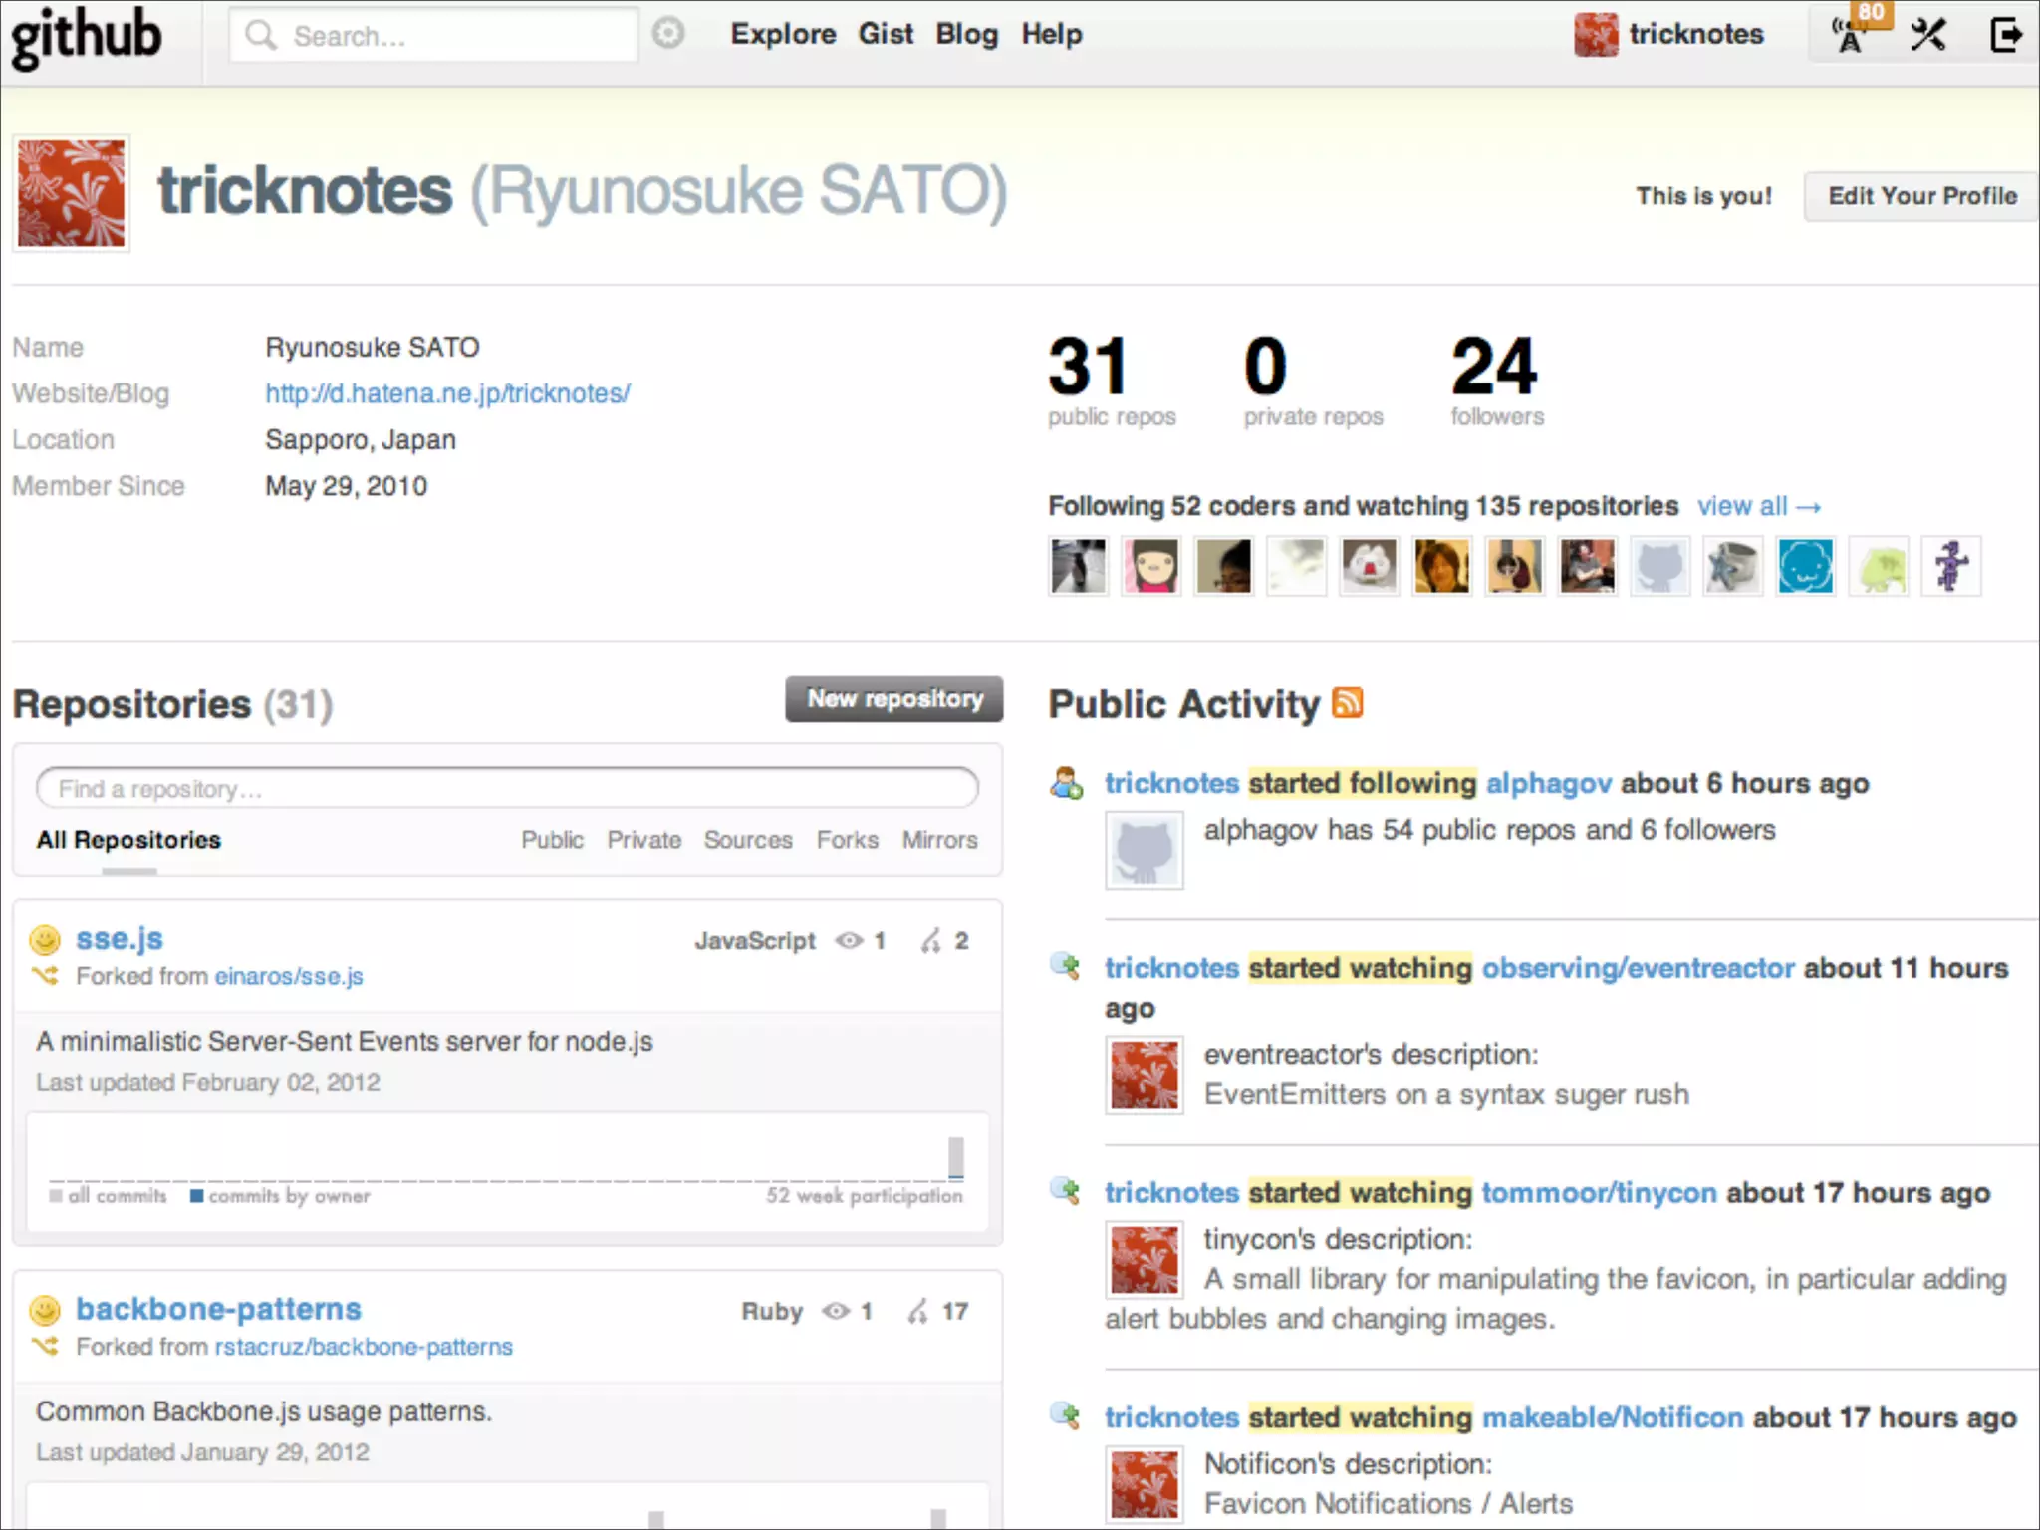Click Edit Your Profile button
2040x1530 pixels.
point(1921,196)
